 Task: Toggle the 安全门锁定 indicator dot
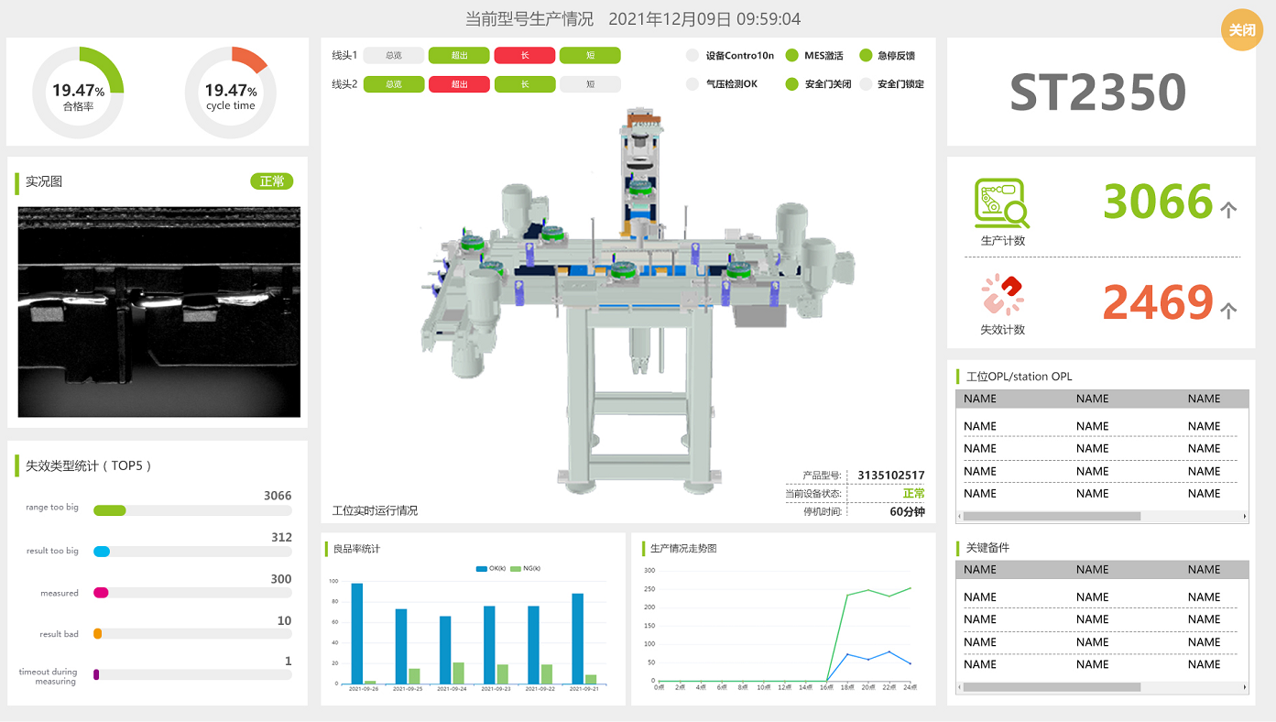point(866,84)
